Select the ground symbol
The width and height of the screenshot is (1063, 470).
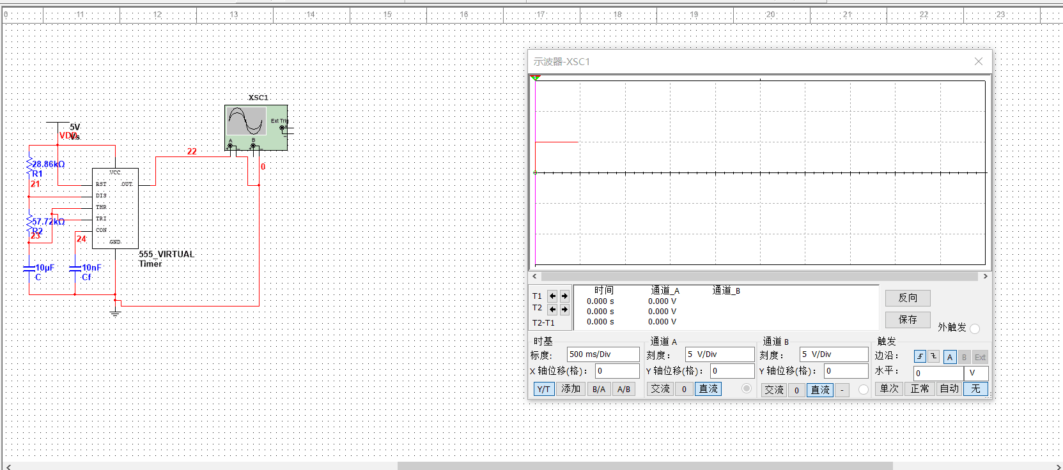[115, 312]
